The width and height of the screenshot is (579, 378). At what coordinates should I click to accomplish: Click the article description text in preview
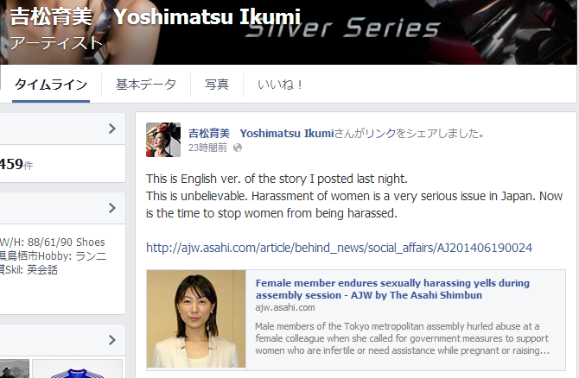click(x=402, y=338)
